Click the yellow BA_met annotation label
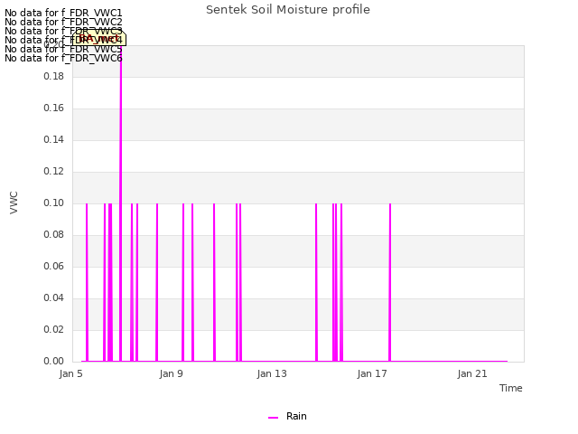 coord(99,39)
